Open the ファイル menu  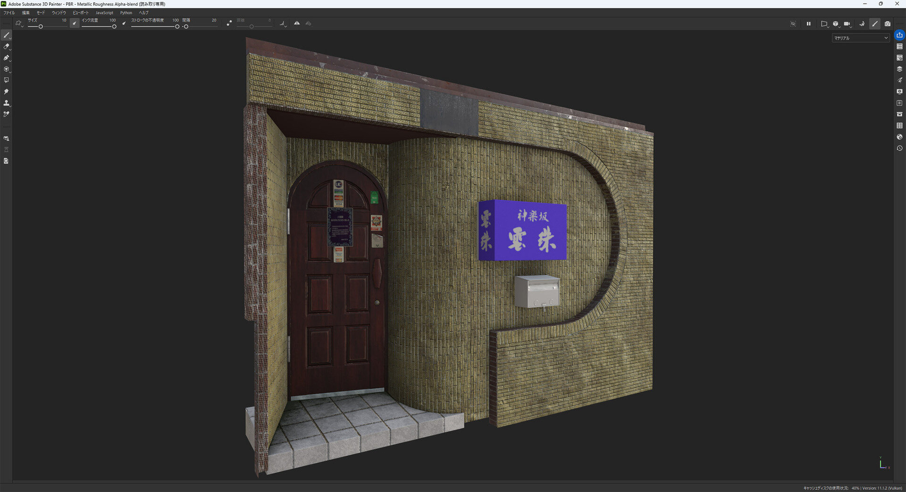9,13
